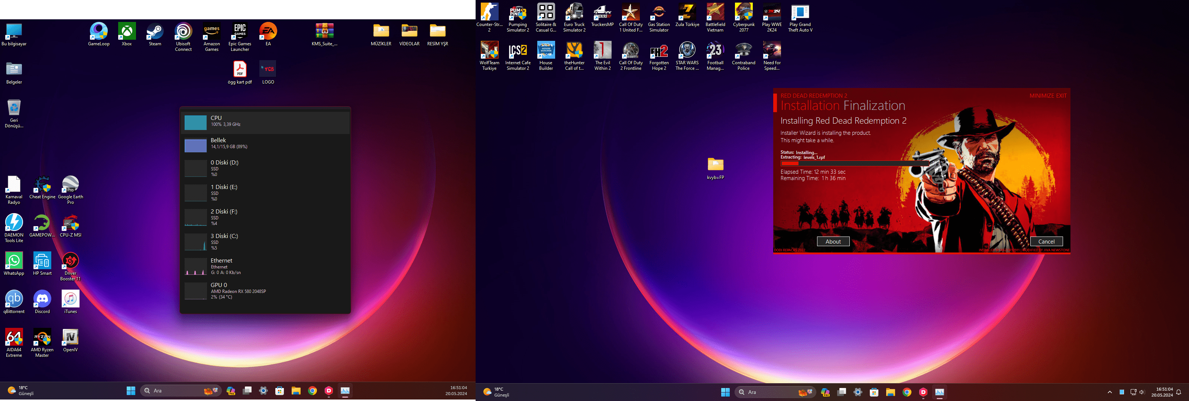This screenshot has height=401, width=1189.
Task: Click the red installation progress bar
Action: [854, 163]
